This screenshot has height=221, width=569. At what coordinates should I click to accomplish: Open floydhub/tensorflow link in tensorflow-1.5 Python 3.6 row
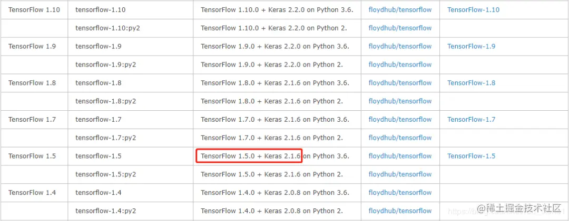coord(400,156)
